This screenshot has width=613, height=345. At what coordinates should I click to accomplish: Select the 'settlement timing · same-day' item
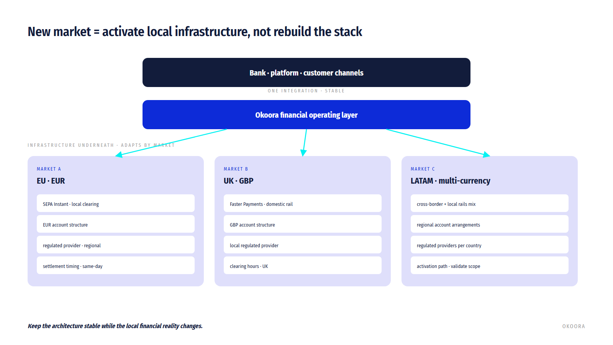(116, 265)
